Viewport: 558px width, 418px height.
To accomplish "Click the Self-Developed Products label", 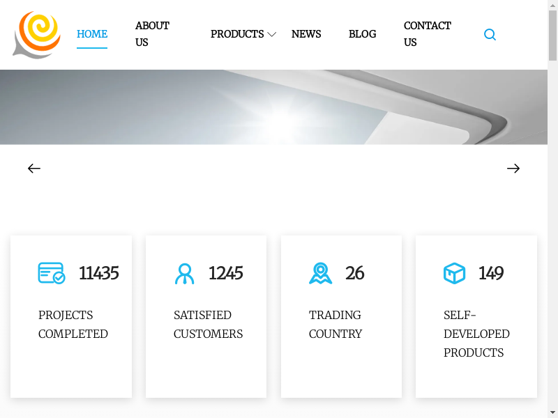I will [476, 334].
